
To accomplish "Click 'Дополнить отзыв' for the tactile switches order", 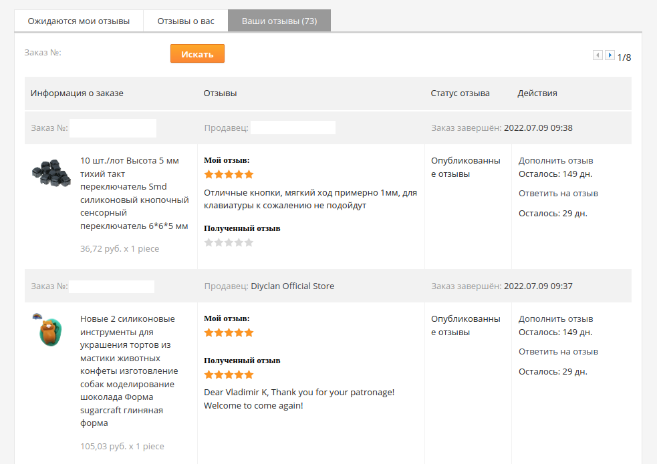I will (555, 160).
